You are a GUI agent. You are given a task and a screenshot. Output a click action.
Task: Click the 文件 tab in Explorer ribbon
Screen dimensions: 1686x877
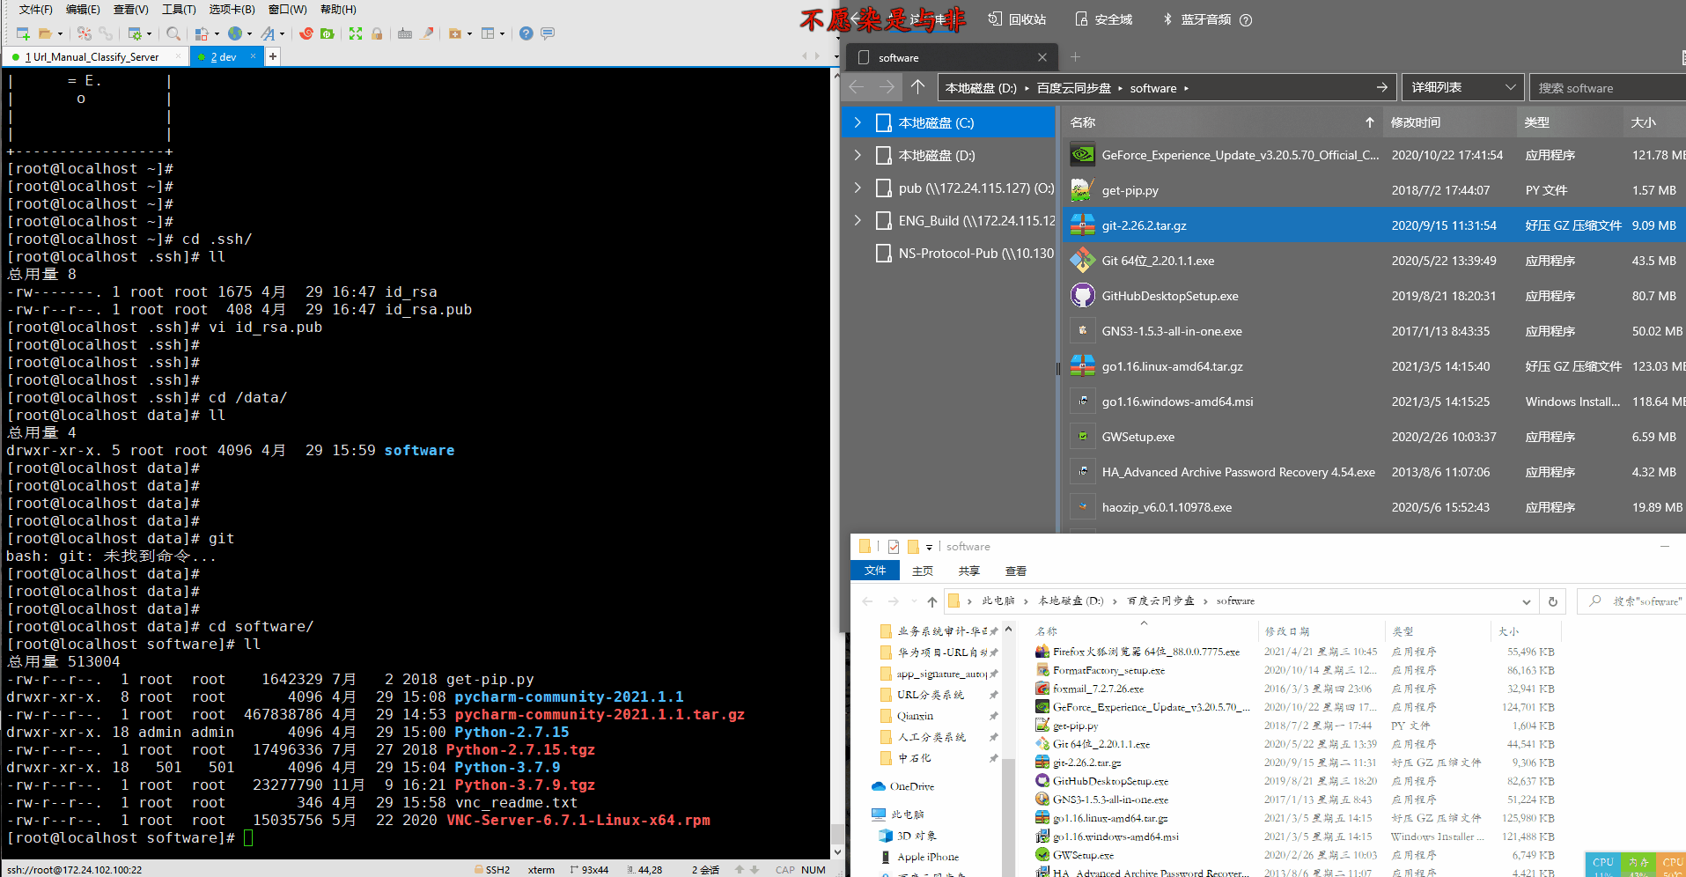[x=875, y=571]
